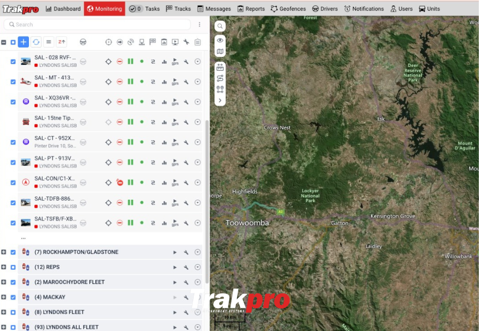This screenshot has width=479, height=331.
Task: Switch to the Reports tab
Action: coord(251,8)
